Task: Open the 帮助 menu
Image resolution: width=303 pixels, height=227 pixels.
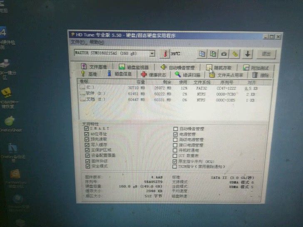Action: click(x=97, y=42)
